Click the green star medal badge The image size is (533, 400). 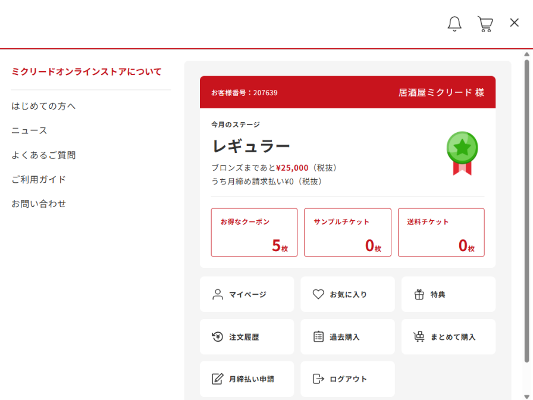coord(462,154)
